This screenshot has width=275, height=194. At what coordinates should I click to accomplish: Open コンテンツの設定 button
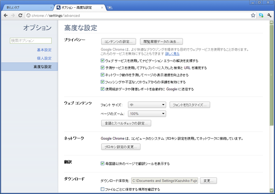[x=118, y=42]
